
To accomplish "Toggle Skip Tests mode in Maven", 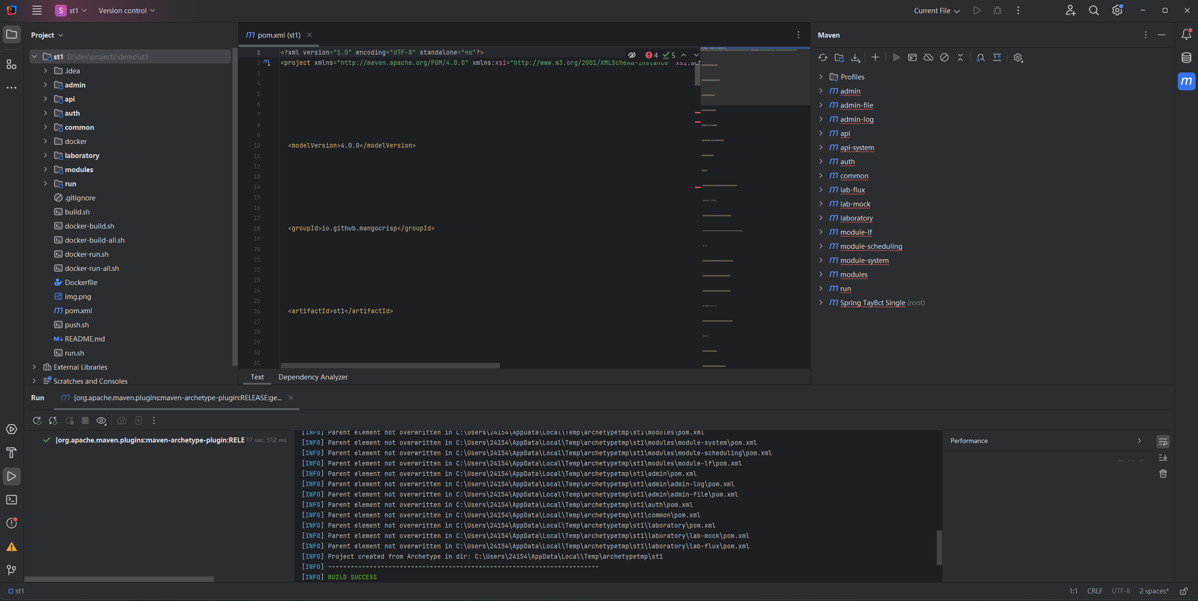I will pyautogui.click(x=944, y=57).
